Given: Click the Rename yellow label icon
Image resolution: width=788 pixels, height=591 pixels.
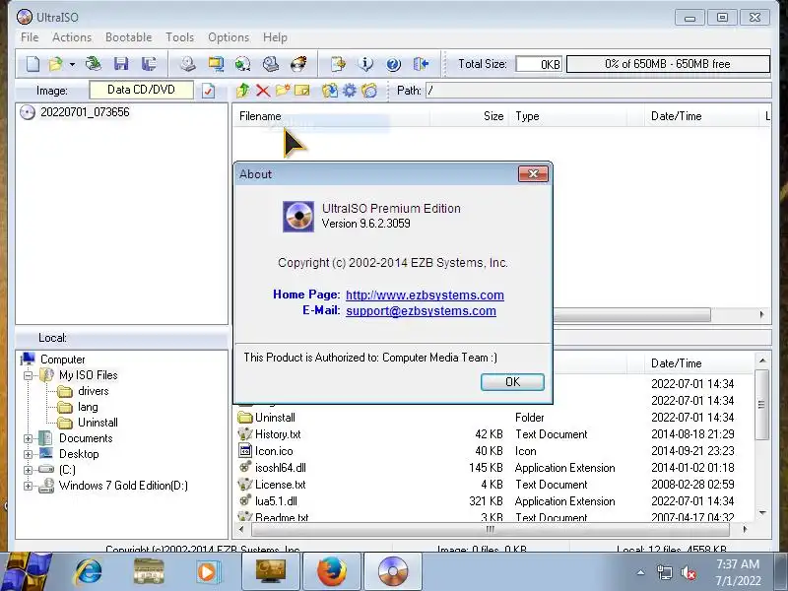Looking at the screenshot, I should pyautogui.click(x=302, y=91).
